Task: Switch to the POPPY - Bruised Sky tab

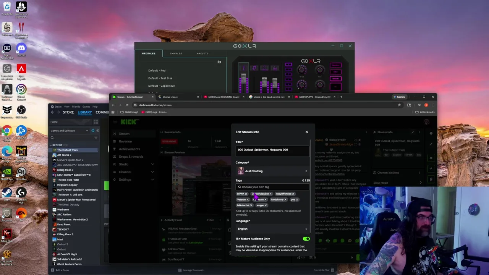Action: [315, 97]
